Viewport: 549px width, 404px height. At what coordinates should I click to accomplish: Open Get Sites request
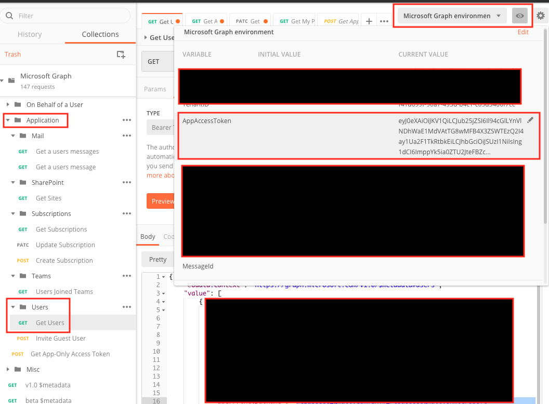49,198
